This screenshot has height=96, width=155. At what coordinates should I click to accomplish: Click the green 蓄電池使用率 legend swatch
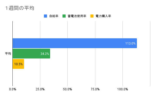pos(64,16)
